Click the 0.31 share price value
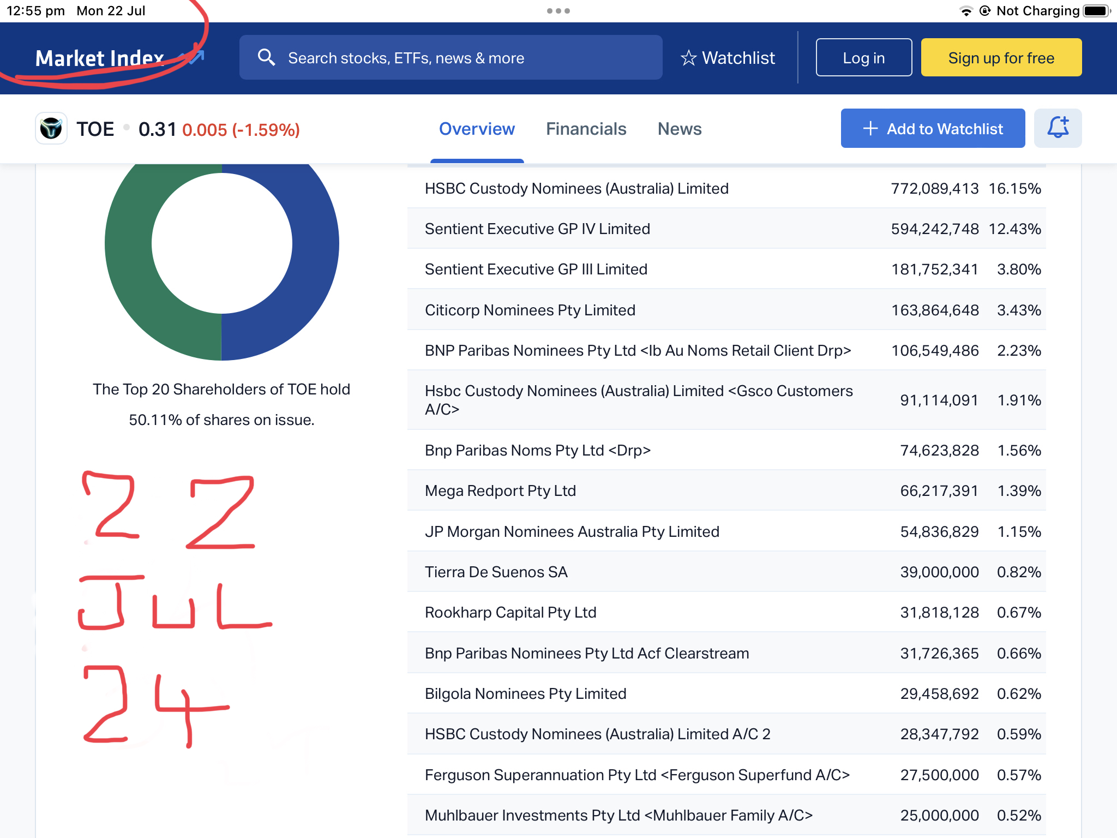 (157, 129)
